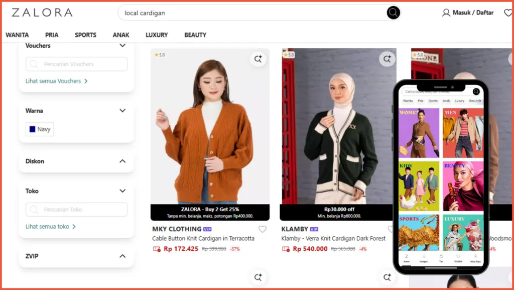Click the ZALORA logo
This screenshot has height=290, width=514.
[x=42, y=13]
